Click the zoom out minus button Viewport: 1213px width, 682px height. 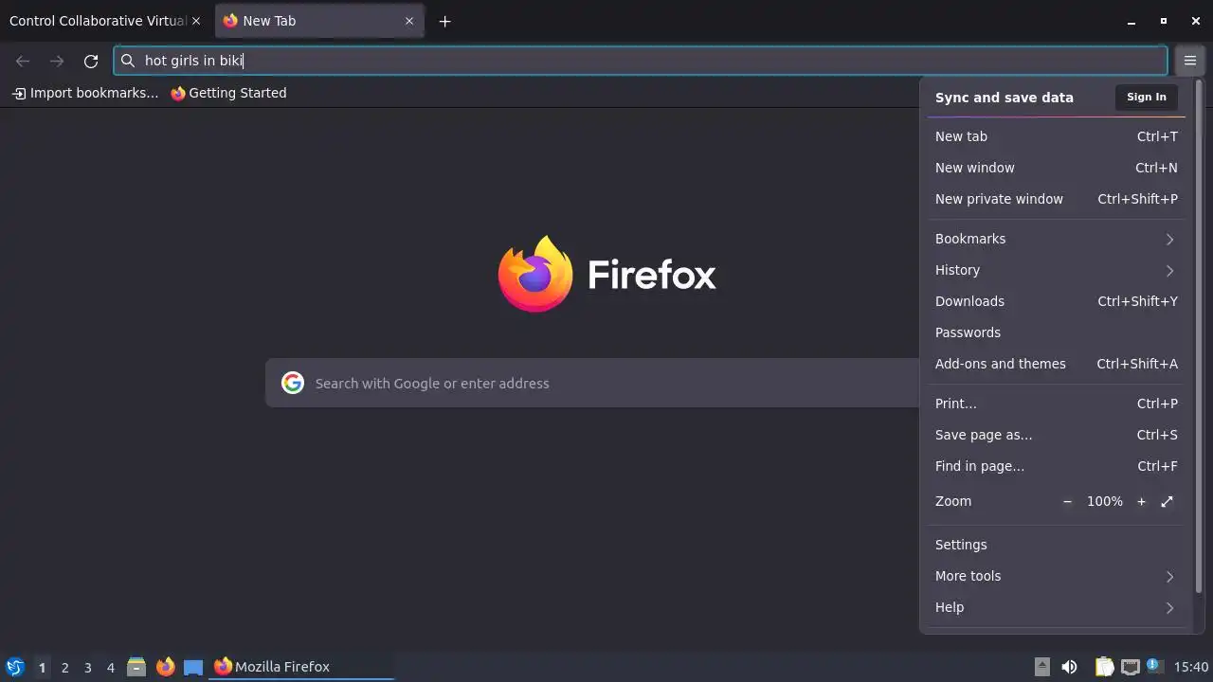(x=1067, y=501)
